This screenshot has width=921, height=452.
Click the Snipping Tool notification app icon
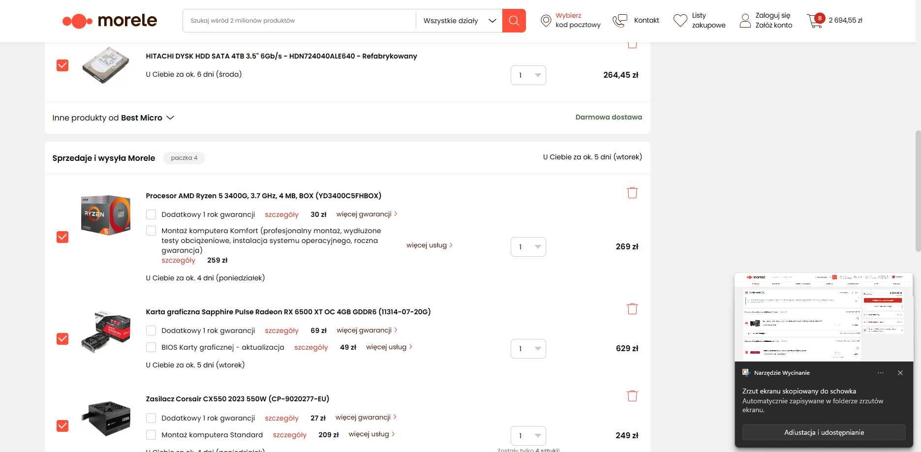coord(746,373)
